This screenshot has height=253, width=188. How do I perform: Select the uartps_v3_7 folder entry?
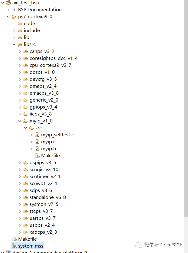click(42, 218)
